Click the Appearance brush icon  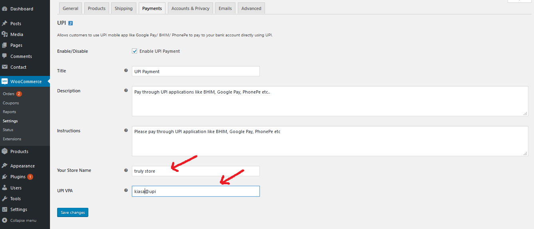click(5, 166)
